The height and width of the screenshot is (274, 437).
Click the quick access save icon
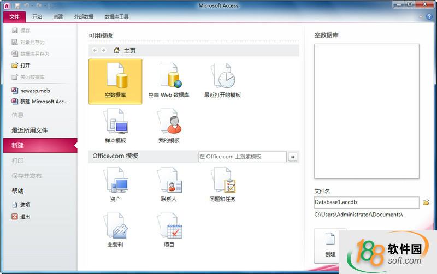(17, 5)
